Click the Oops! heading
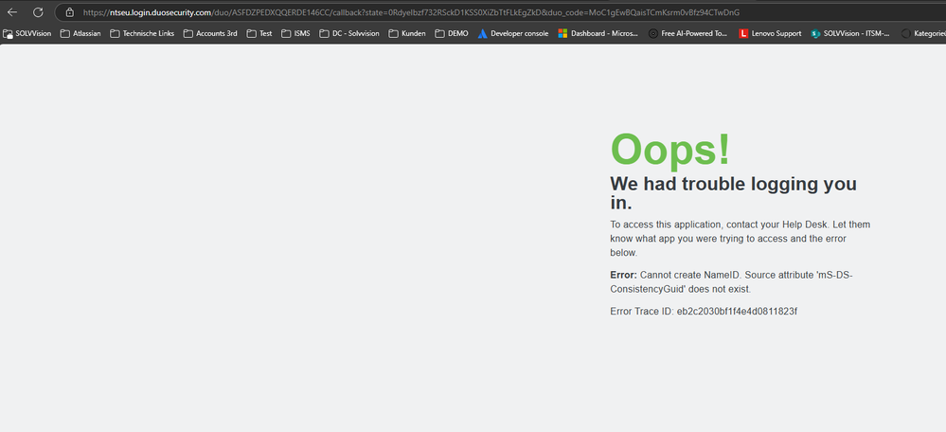This screenshot has width=946, height=432. [x=670, y=149]
